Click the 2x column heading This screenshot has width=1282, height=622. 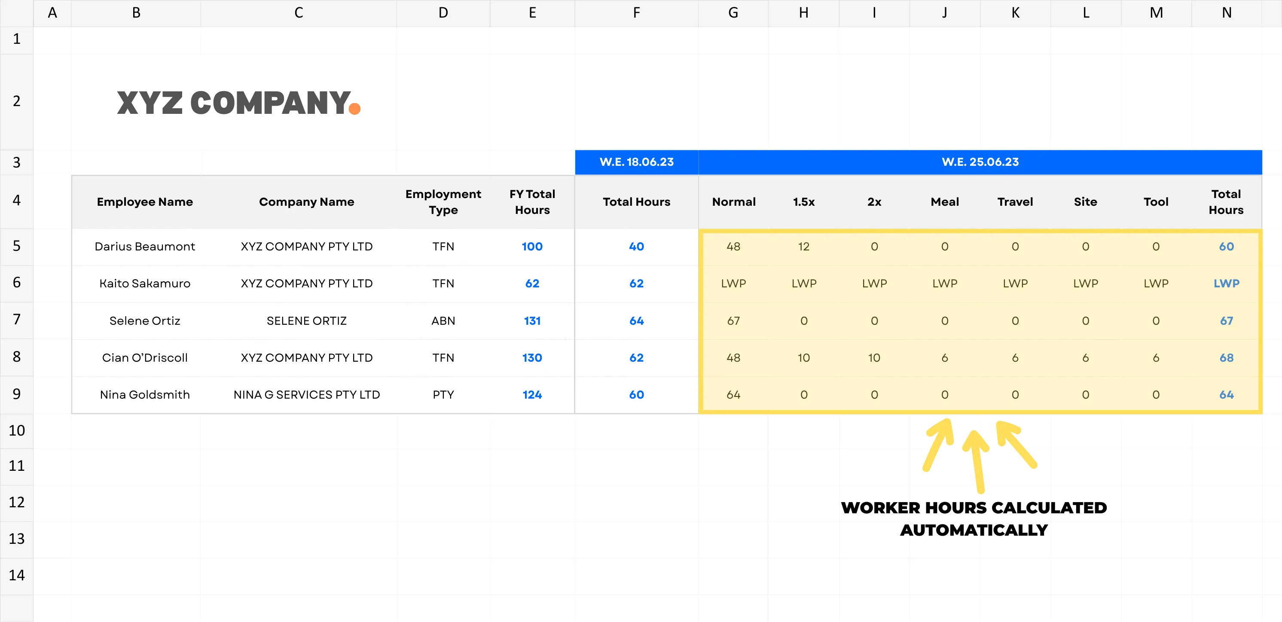874,202
